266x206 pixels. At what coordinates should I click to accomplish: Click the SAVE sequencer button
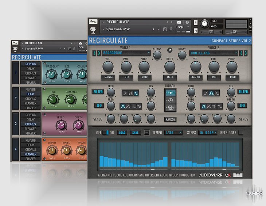(135, 132)
